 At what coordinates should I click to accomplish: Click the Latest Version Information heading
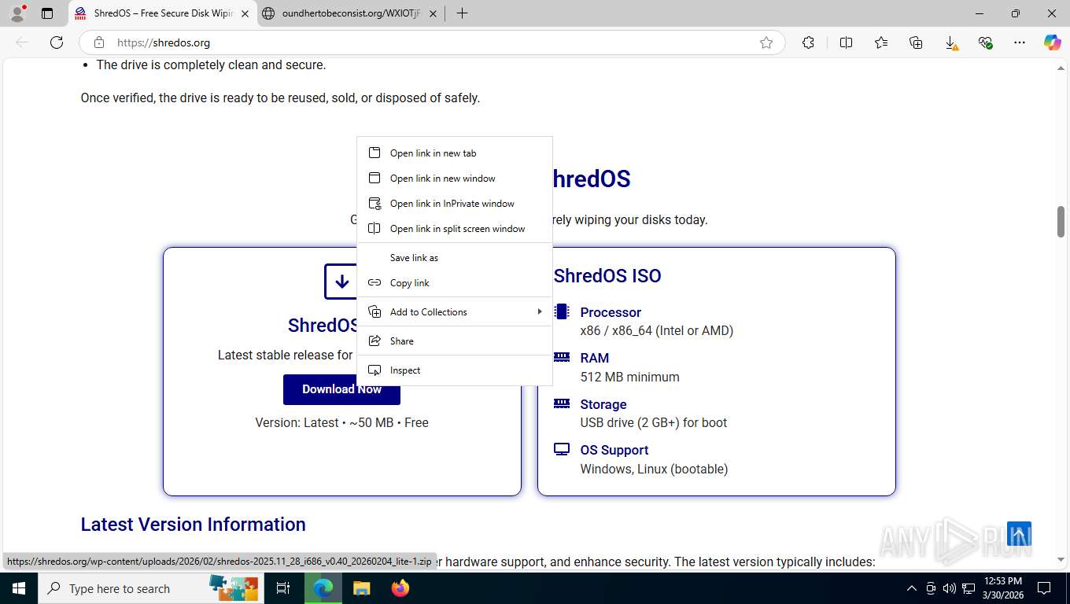[193, 525]
